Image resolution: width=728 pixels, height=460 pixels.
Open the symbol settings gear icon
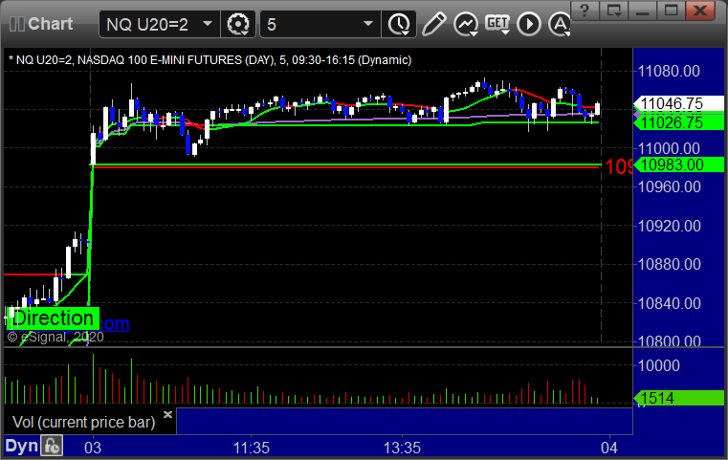click(237, 24)
